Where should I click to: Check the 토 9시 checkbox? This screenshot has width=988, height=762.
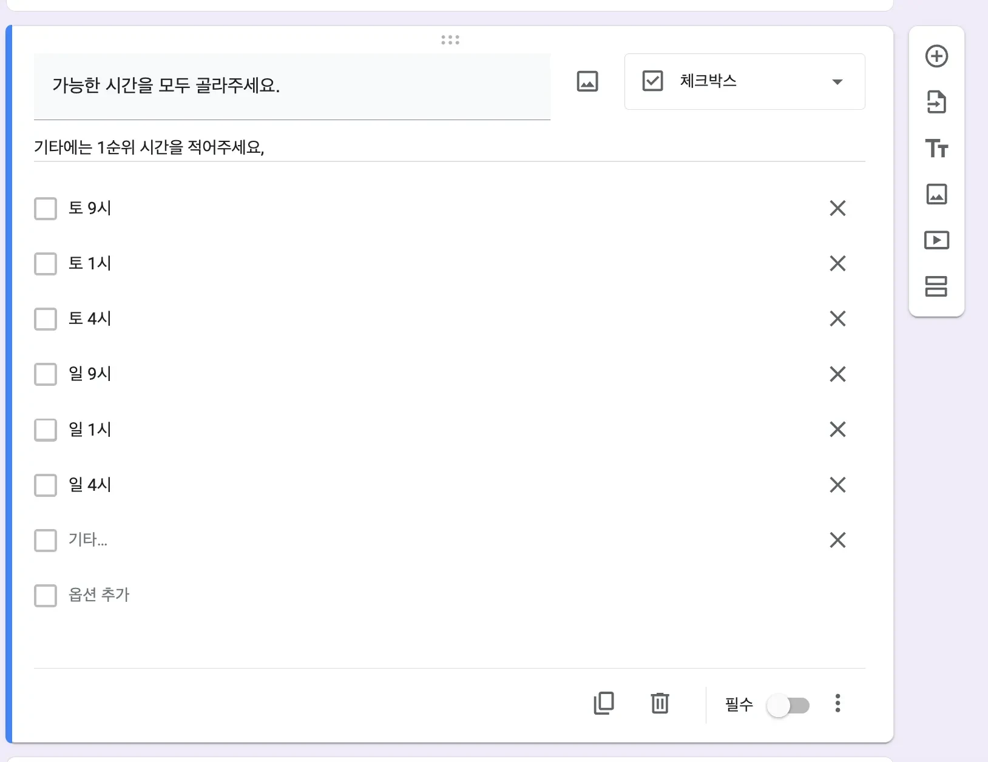[46, 209]
